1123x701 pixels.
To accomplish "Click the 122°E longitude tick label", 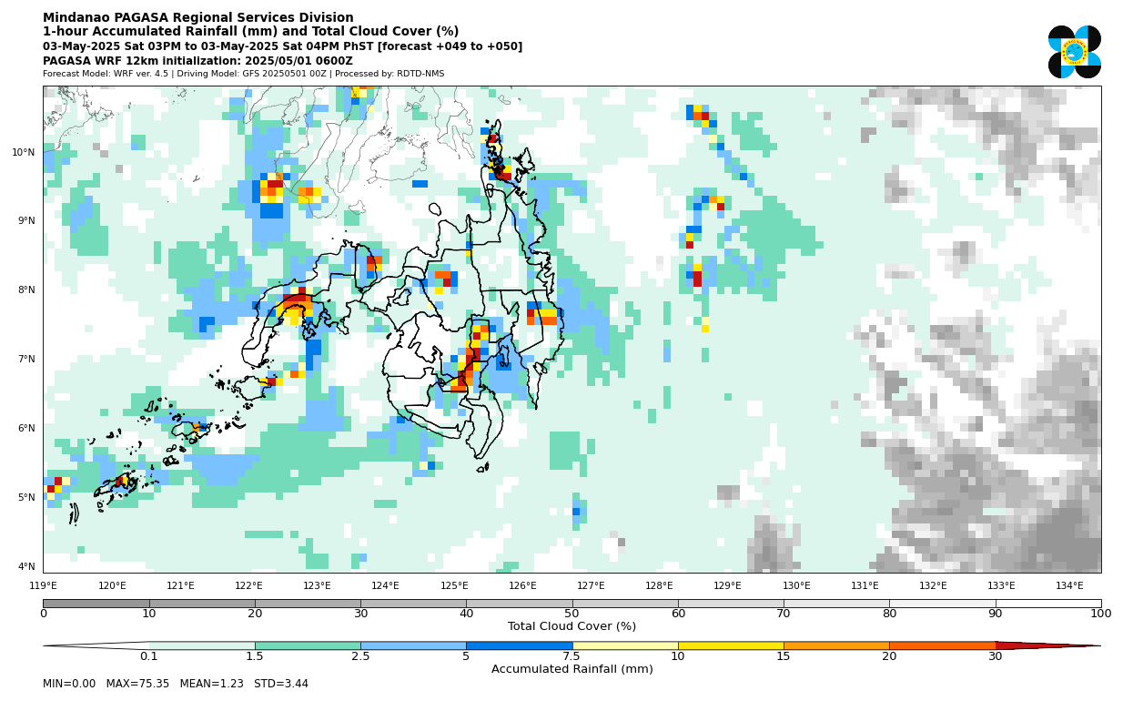I will (248, 586).
